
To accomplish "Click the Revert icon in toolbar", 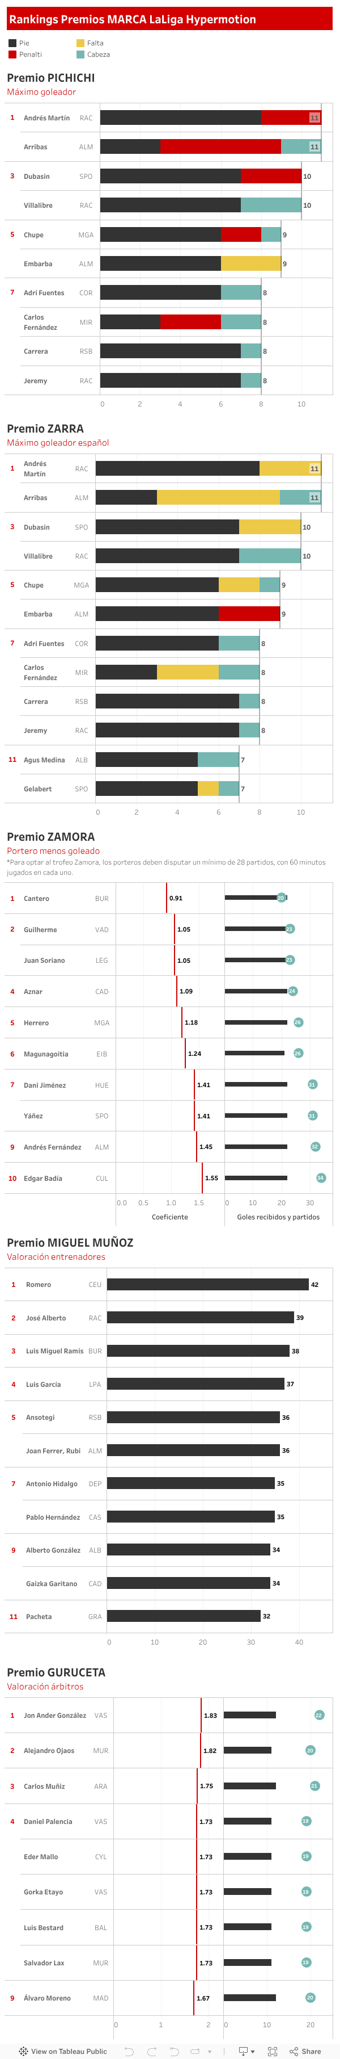I will [174, 2051].
